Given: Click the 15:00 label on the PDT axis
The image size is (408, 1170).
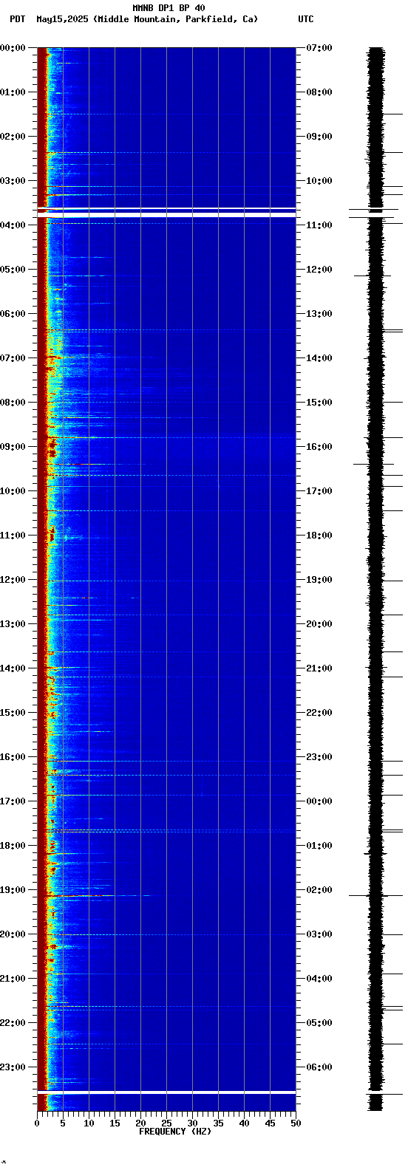Looking at the screenshot, I should [x=13, y=713].
